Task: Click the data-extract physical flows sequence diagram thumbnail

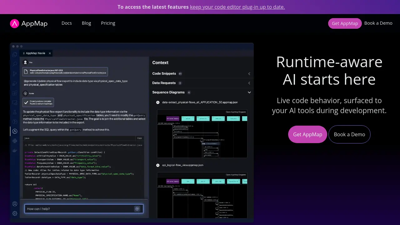Action: click(x=202, y=134)
